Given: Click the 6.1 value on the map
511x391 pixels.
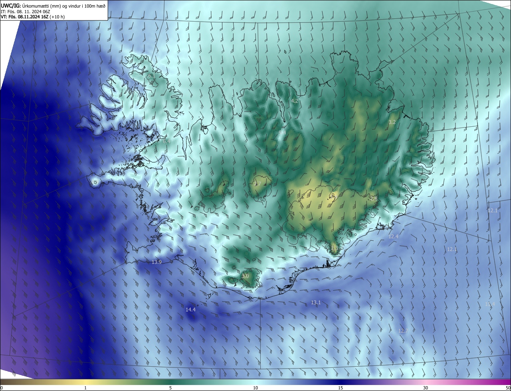Looking at the screenshot, I should (x=151, y=76).
